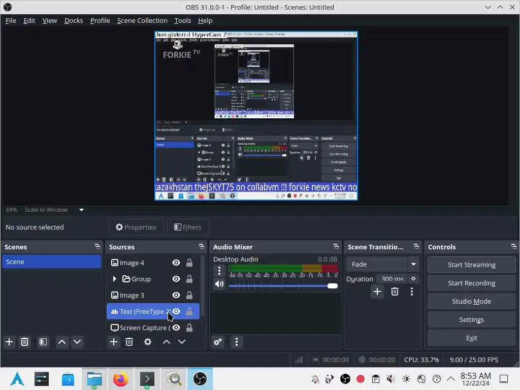Open transition properties three dots
Screen dimensions: 520x390
coord(412,291)
